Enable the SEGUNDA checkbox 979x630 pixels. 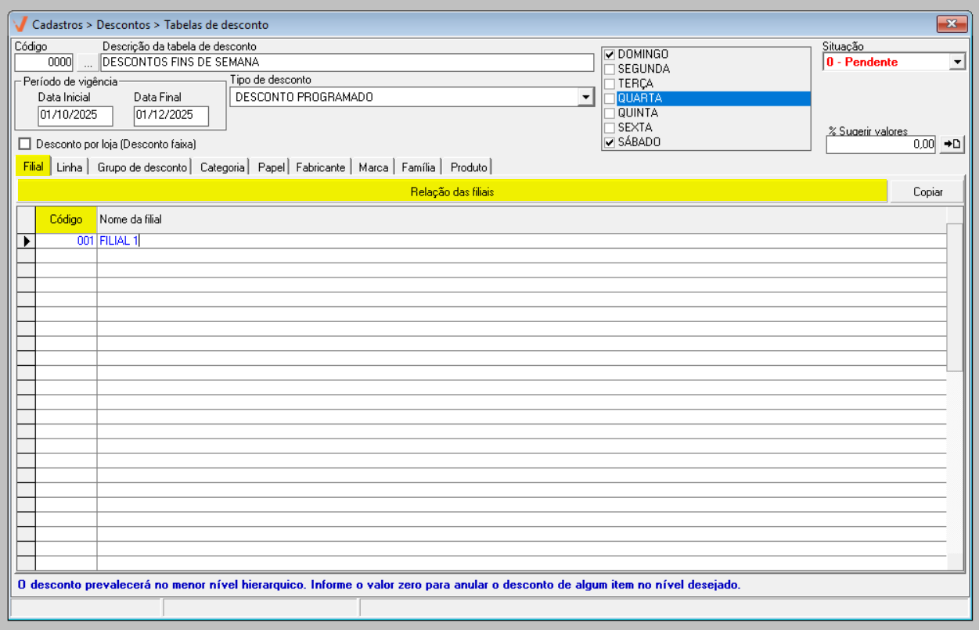click(610, 70)
